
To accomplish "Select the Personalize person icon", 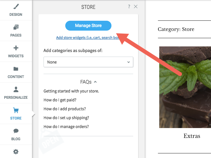I will click(16, 90).
